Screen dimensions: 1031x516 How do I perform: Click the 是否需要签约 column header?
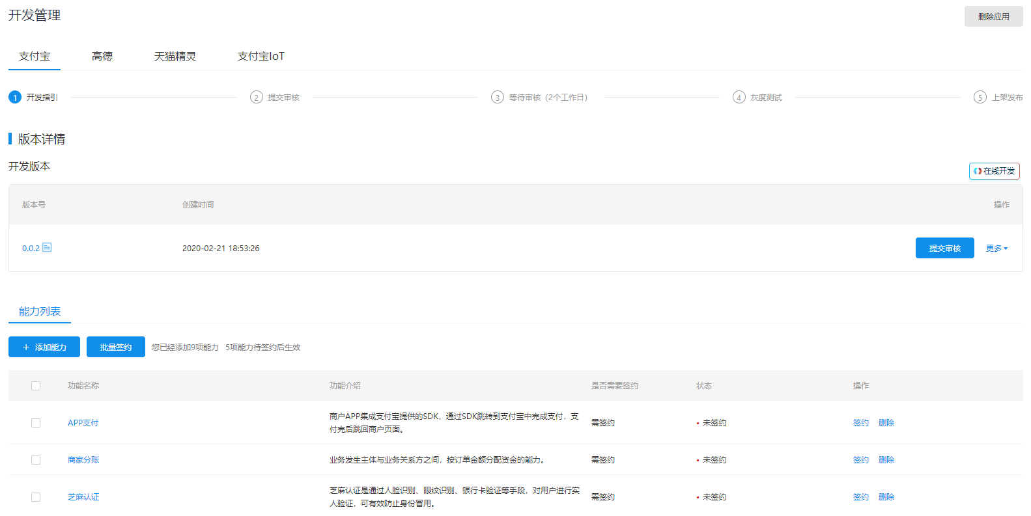pyautogui.click(x=615, y=386)
